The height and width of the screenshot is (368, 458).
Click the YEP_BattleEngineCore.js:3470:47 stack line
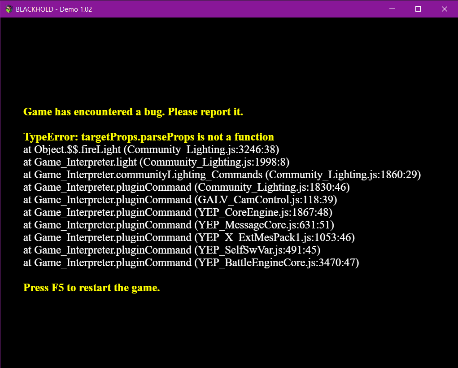191,263
